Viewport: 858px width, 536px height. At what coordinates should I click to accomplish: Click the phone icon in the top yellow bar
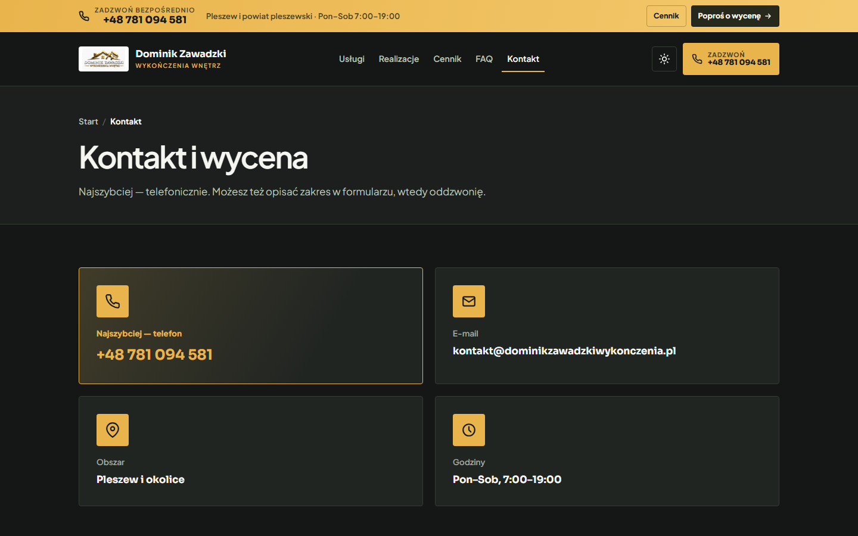click(x=84, y=16)
